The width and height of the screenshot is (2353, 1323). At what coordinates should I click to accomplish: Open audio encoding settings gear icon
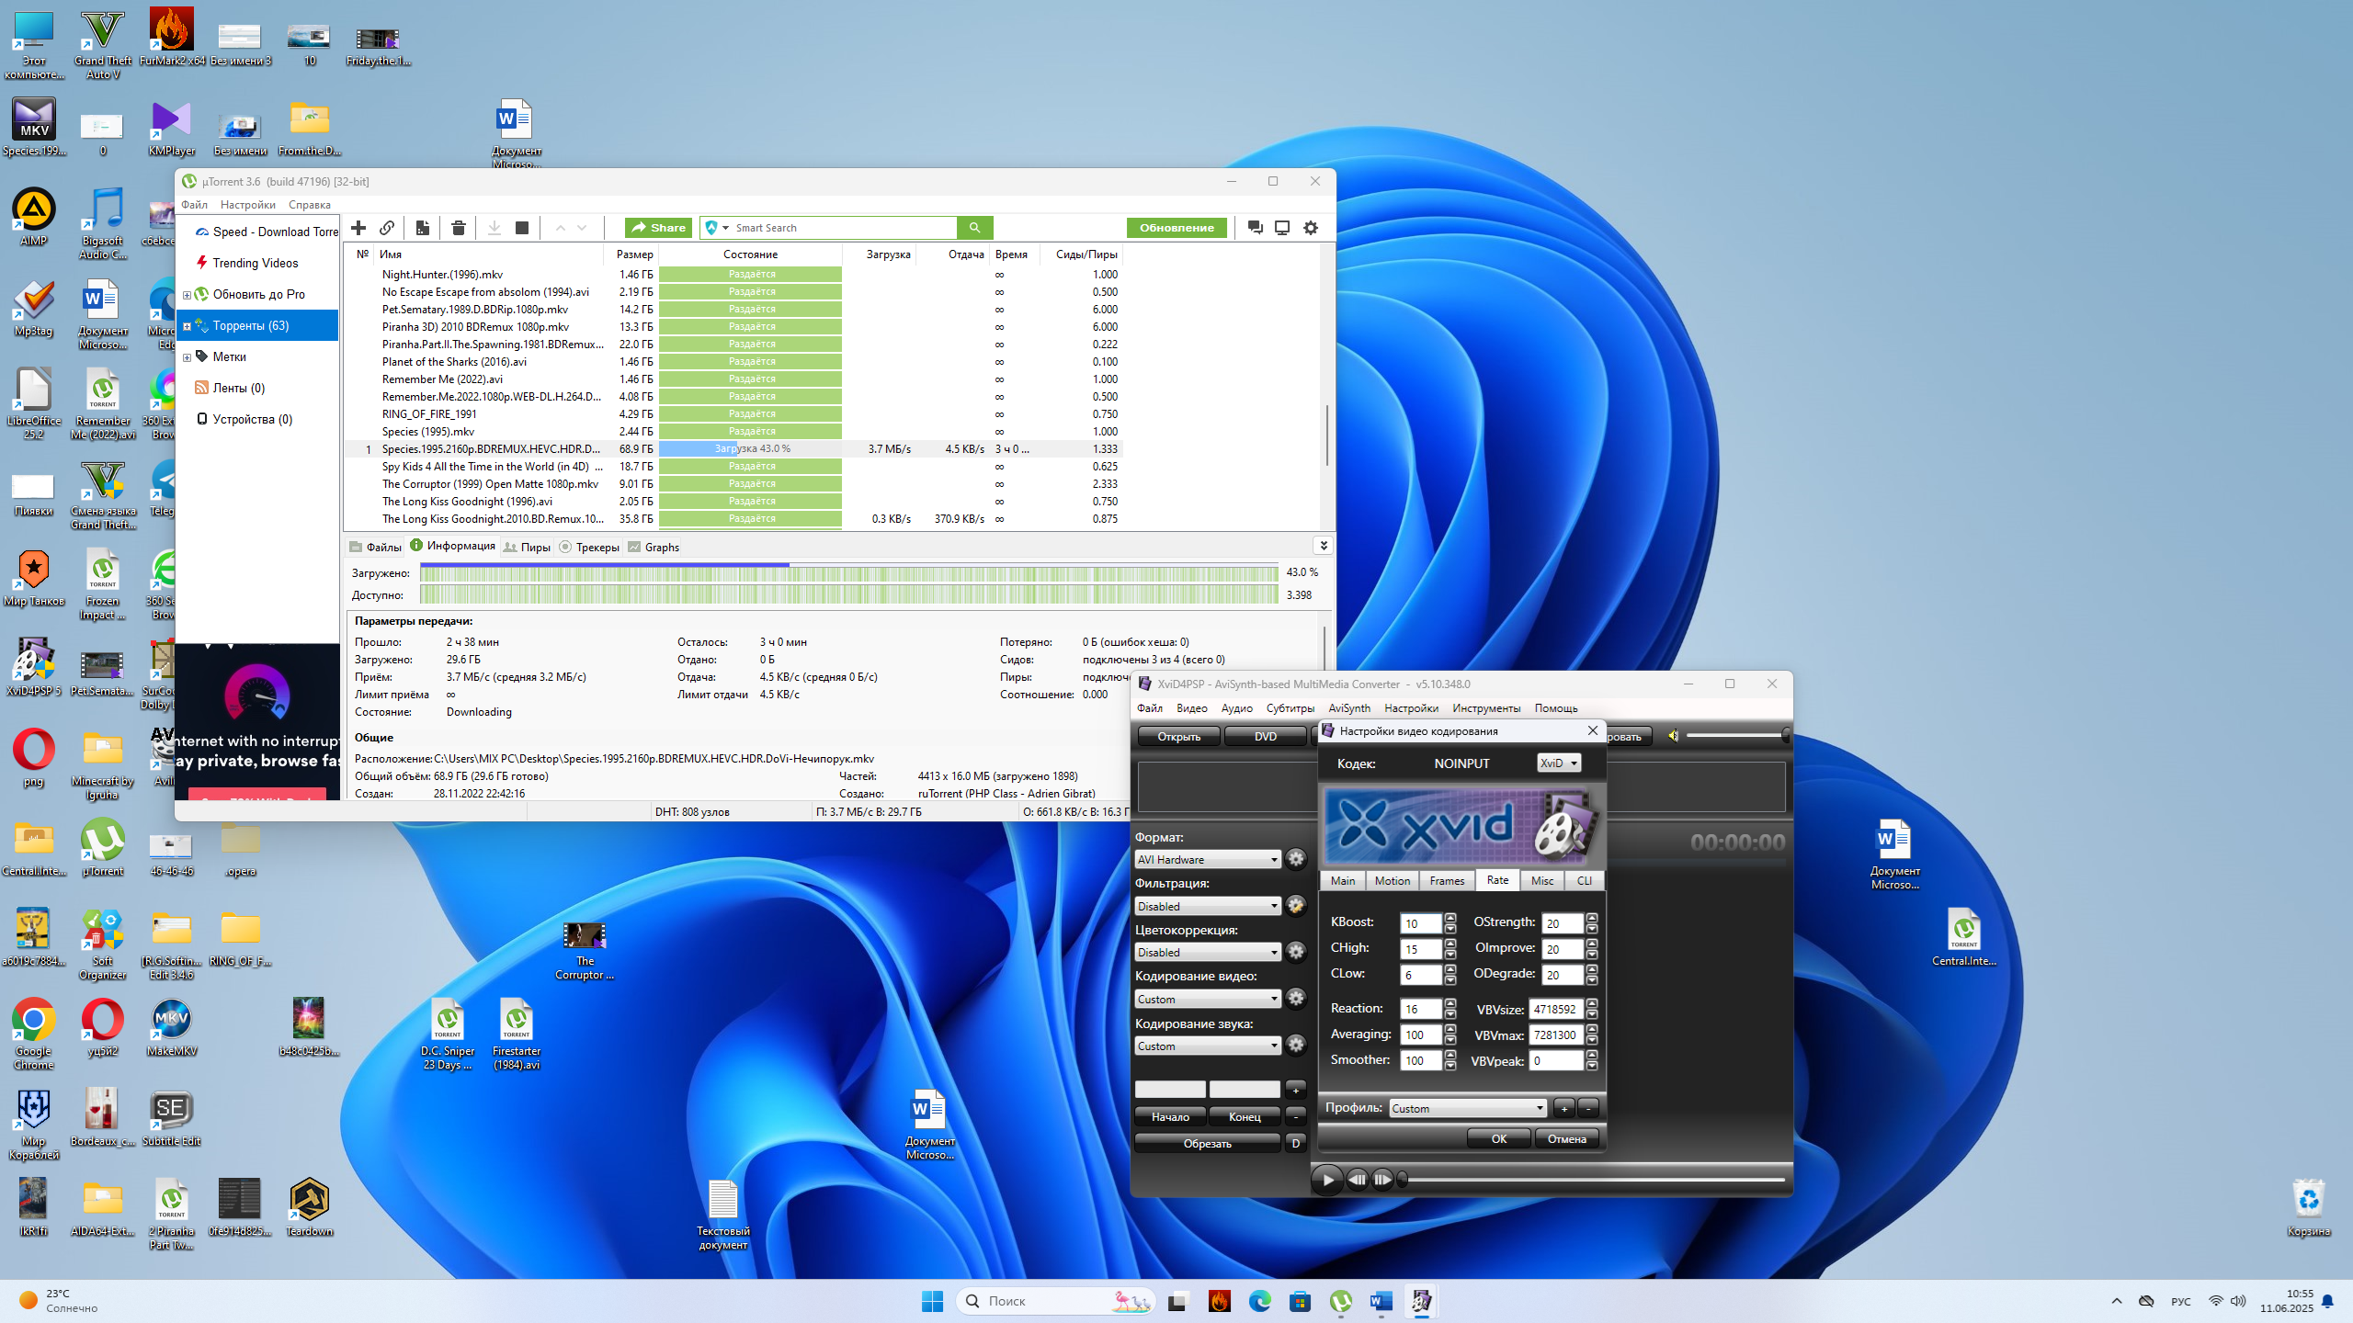(x=1296, y=1046)
